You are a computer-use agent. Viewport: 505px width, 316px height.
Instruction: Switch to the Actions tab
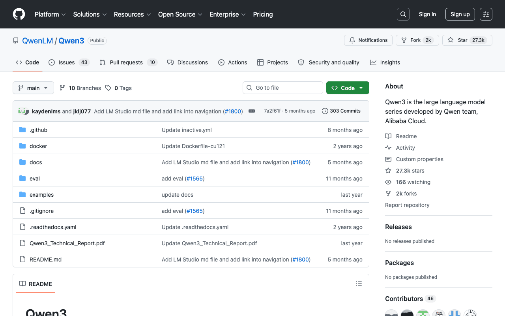tap(233, 62)
